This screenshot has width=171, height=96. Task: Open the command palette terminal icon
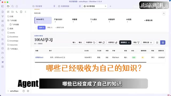click(2, 35)
